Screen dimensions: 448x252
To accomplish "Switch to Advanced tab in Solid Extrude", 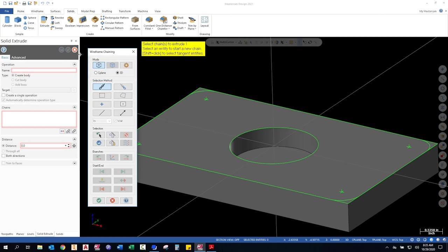I will (x=18, y=57).
